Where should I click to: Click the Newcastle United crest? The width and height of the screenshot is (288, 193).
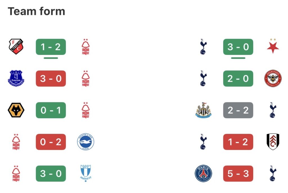tap(203, 110)
